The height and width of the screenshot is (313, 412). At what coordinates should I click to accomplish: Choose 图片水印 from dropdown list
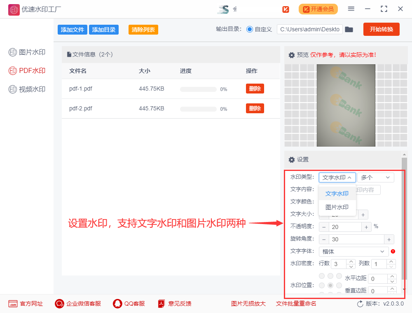(337, 207)
